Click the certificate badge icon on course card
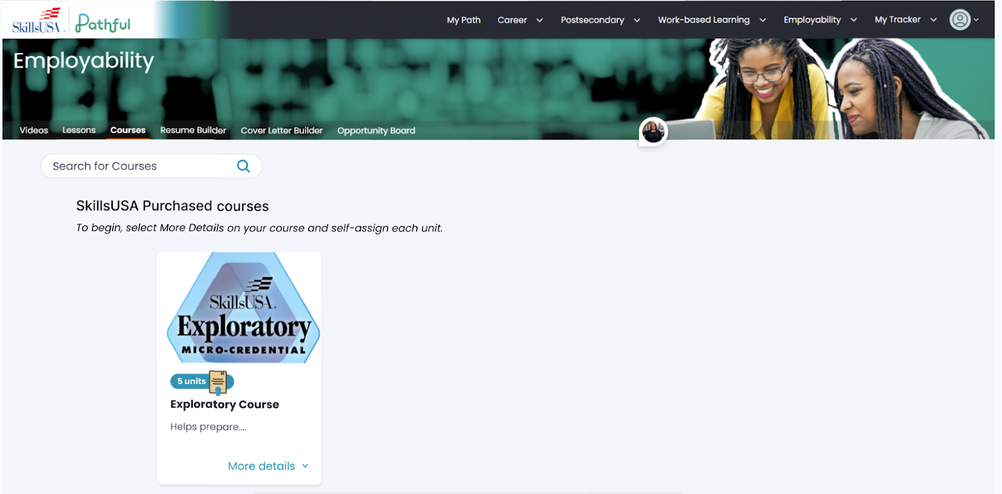Screen dimensions: 1002x494 [218, 383]
